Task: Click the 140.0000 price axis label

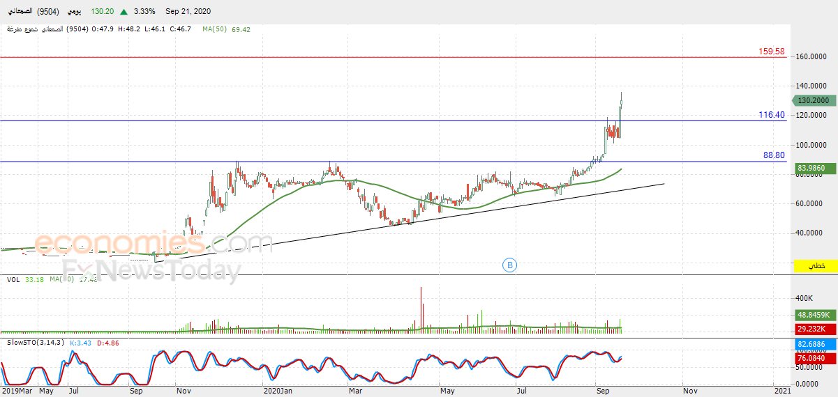Action: pyautogui.click(x=813, y=86)
